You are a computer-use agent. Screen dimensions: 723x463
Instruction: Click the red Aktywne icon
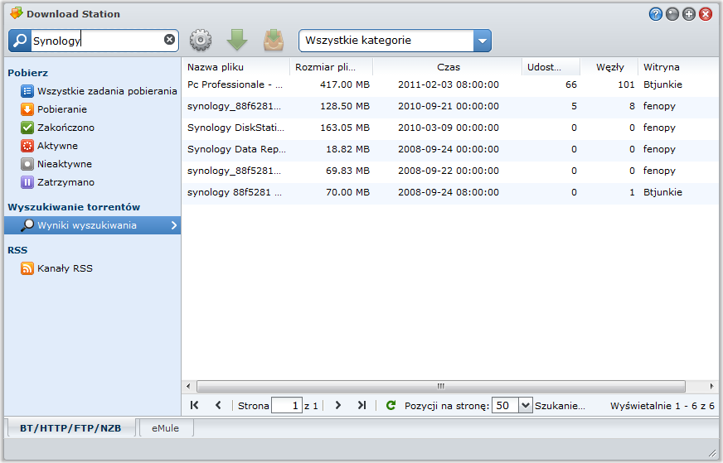pyautogui.click(x=27, y=146)
